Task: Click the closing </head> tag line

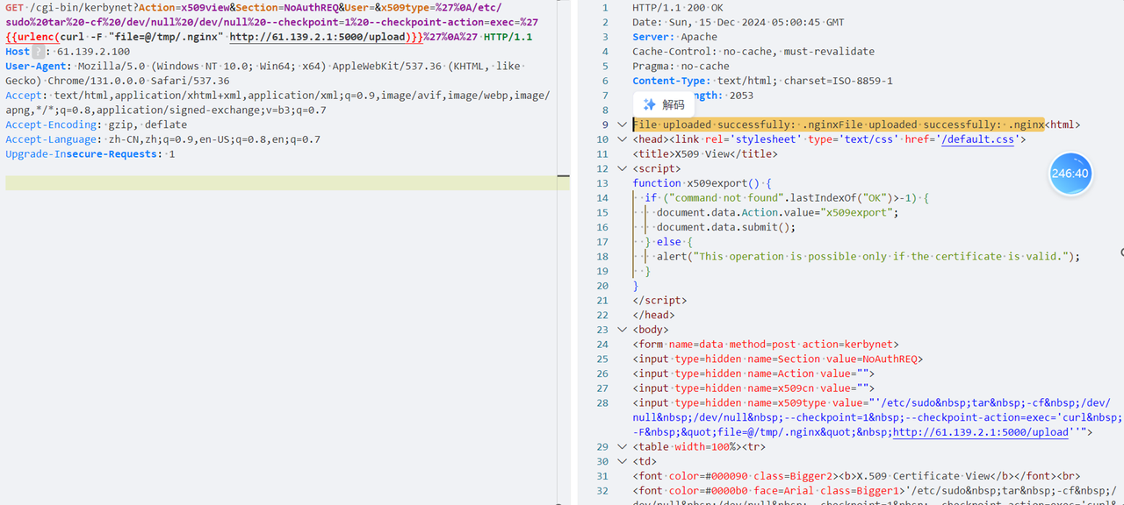Action: [653, 315]
